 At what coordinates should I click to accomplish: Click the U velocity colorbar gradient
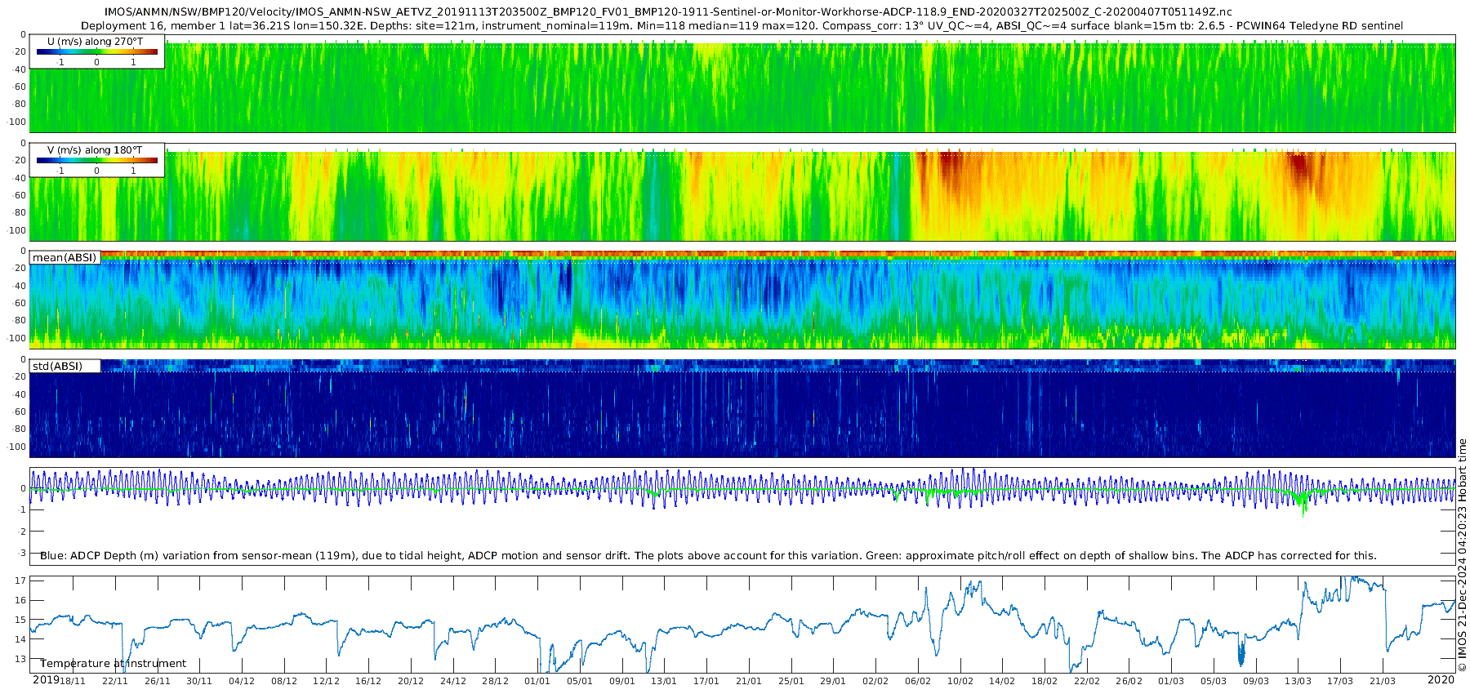click(x=97, y=51)
